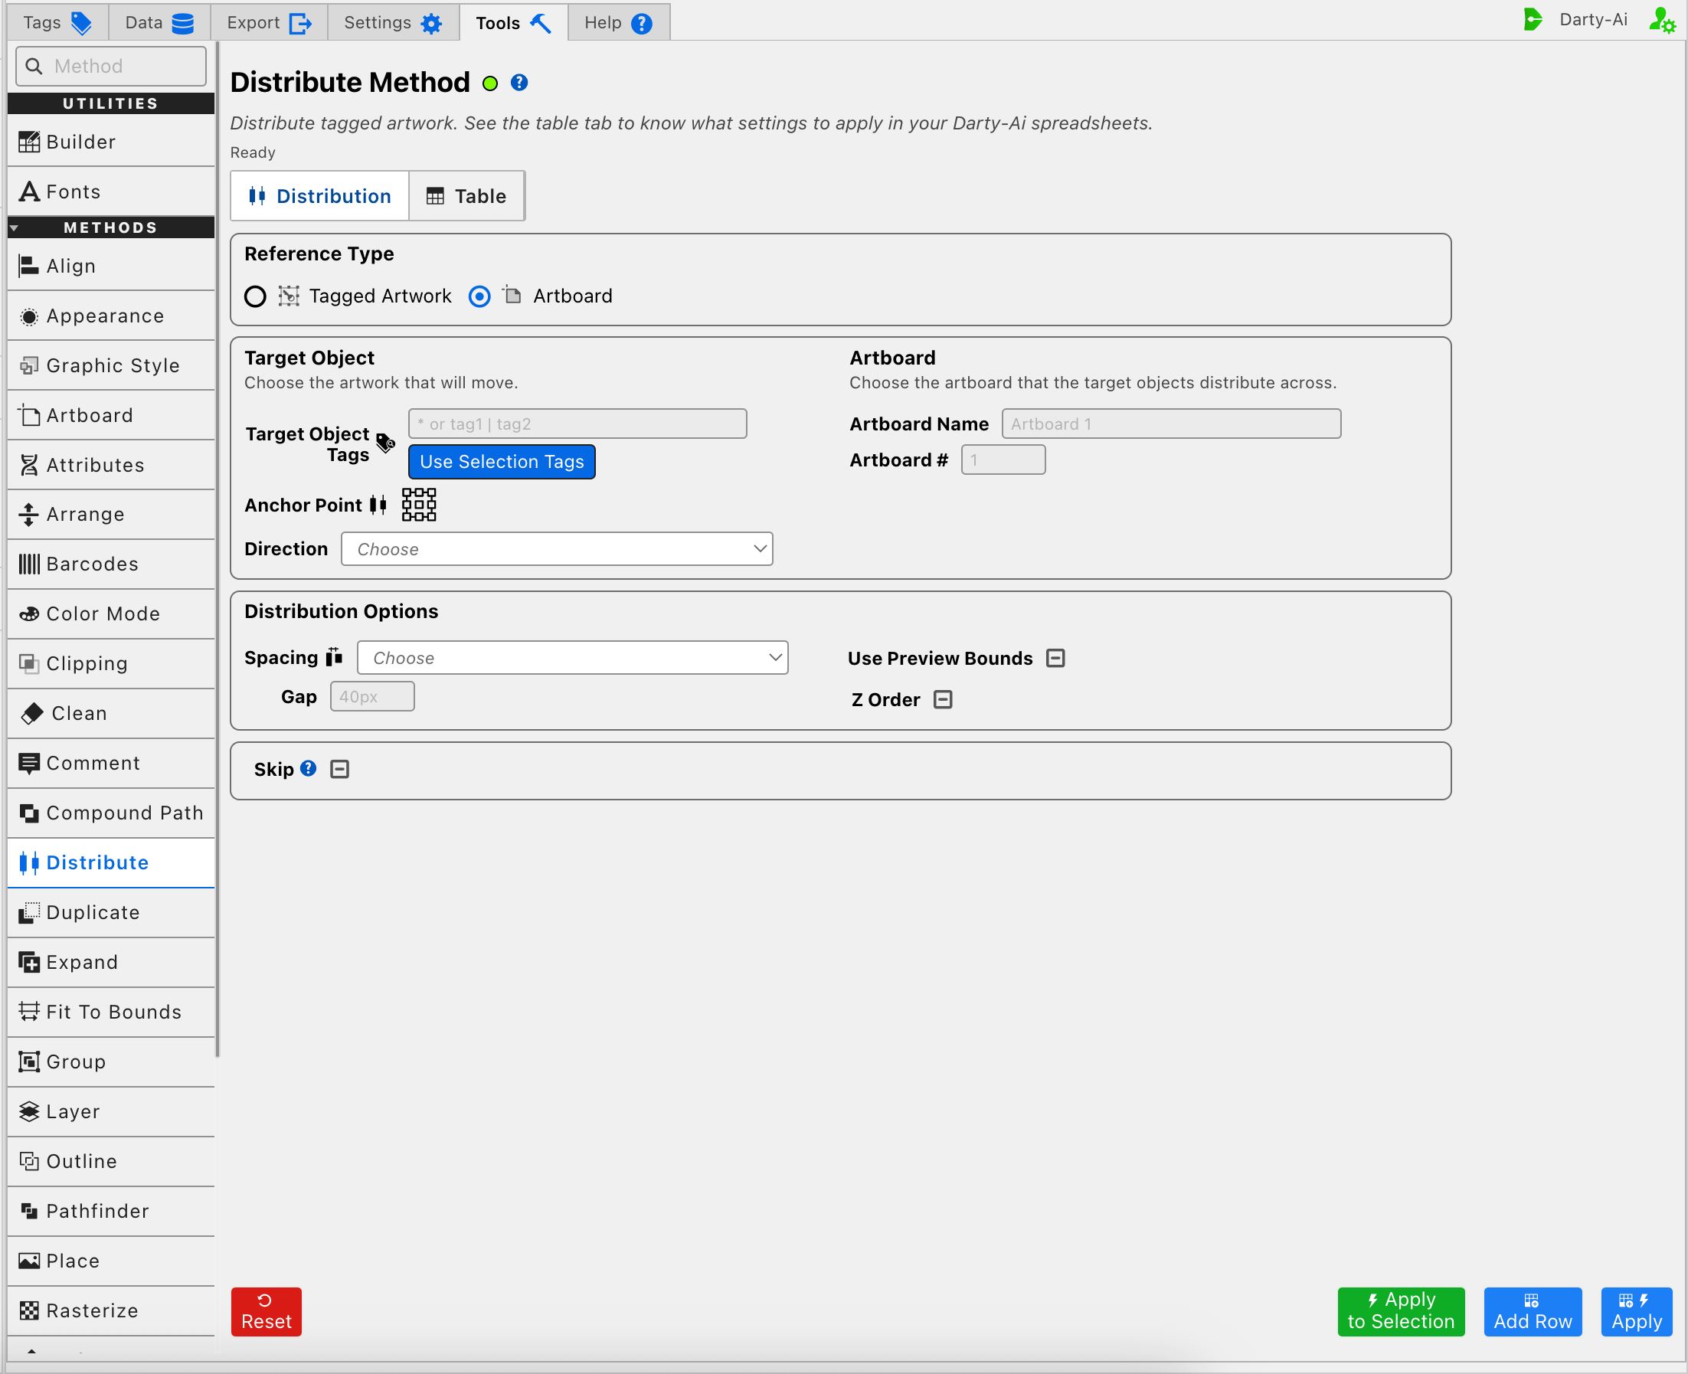Open help icon beside Distribute Method title
Viewport: 1688px width, 1374px height.
click(x=519, y=82)
